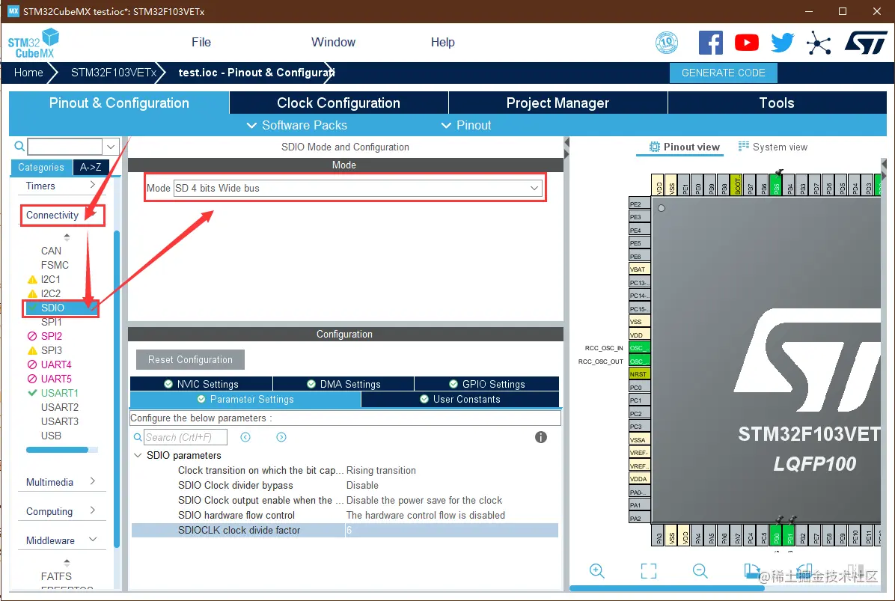Click the info icon in parameter settings
This screenshot has height=601, width=895.
pos(540,437)
